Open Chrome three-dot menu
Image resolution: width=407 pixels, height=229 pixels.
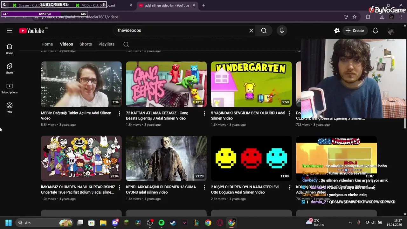[401, 17]
